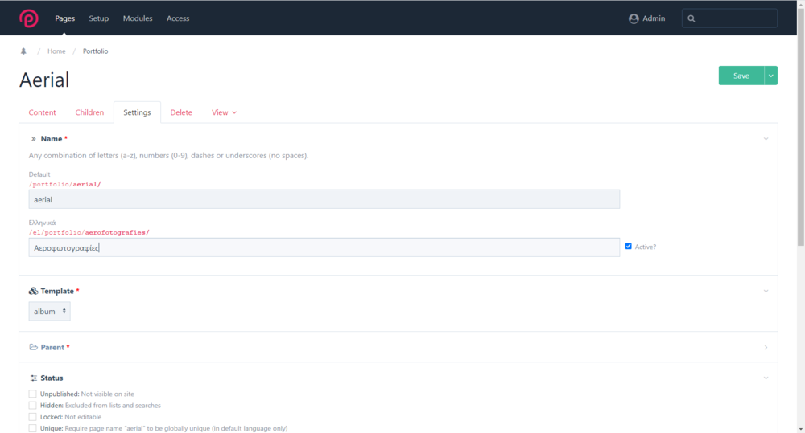Image resolution: width=805 pixels, height=433 pixels.
Task: Click the ProcessWire logo icon
Action: coord(29,18)
